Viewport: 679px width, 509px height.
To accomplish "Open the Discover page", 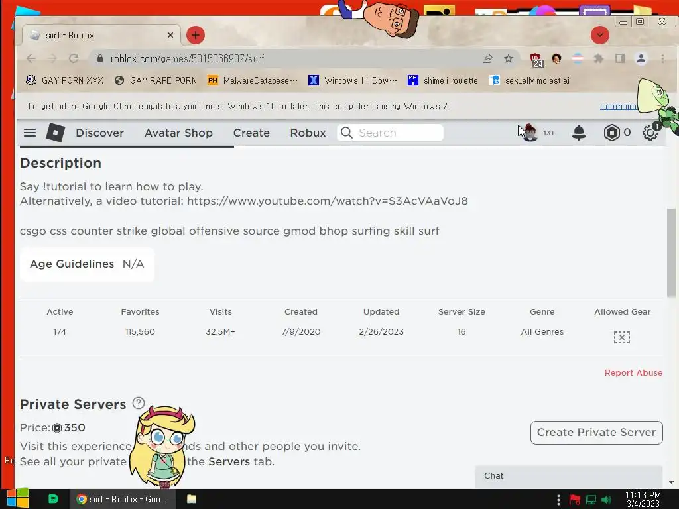I will pyautogui.click(x=99, y=133).
